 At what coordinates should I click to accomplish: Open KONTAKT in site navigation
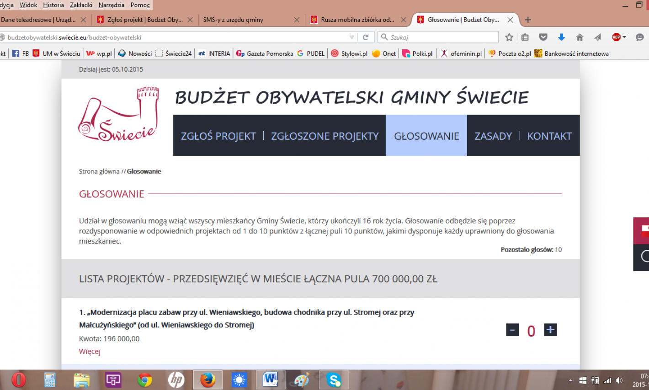(x=549, y=136)
